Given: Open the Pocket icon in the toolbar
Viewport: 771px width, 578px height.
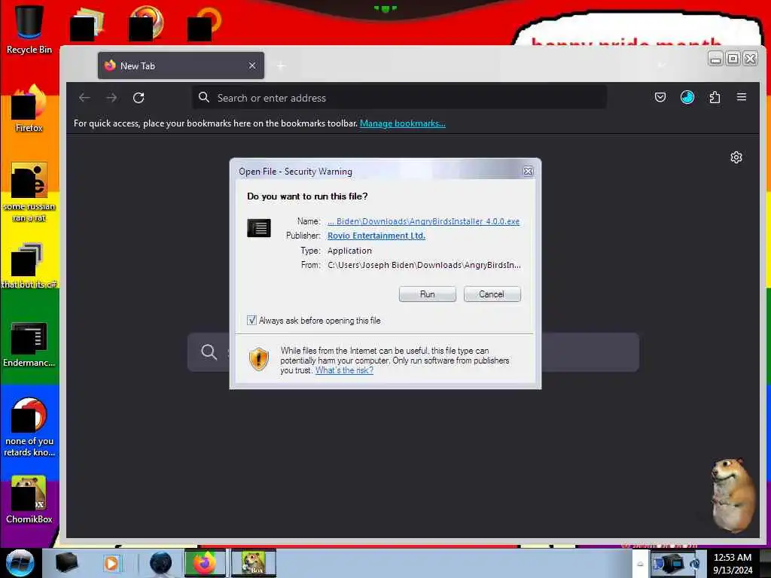Looking at the screenshot, I should [x=660, y=97].
